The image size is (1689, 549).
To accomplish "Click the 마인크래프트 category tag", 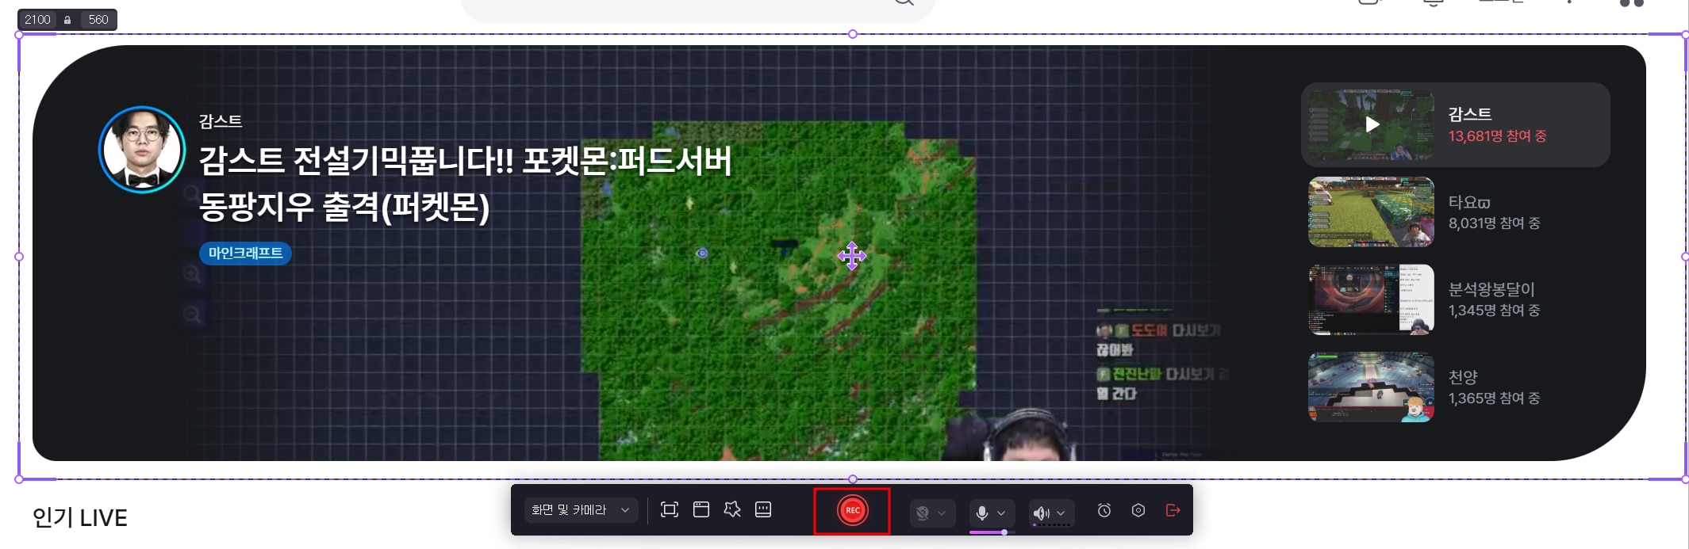I will (x=245, y=253).
